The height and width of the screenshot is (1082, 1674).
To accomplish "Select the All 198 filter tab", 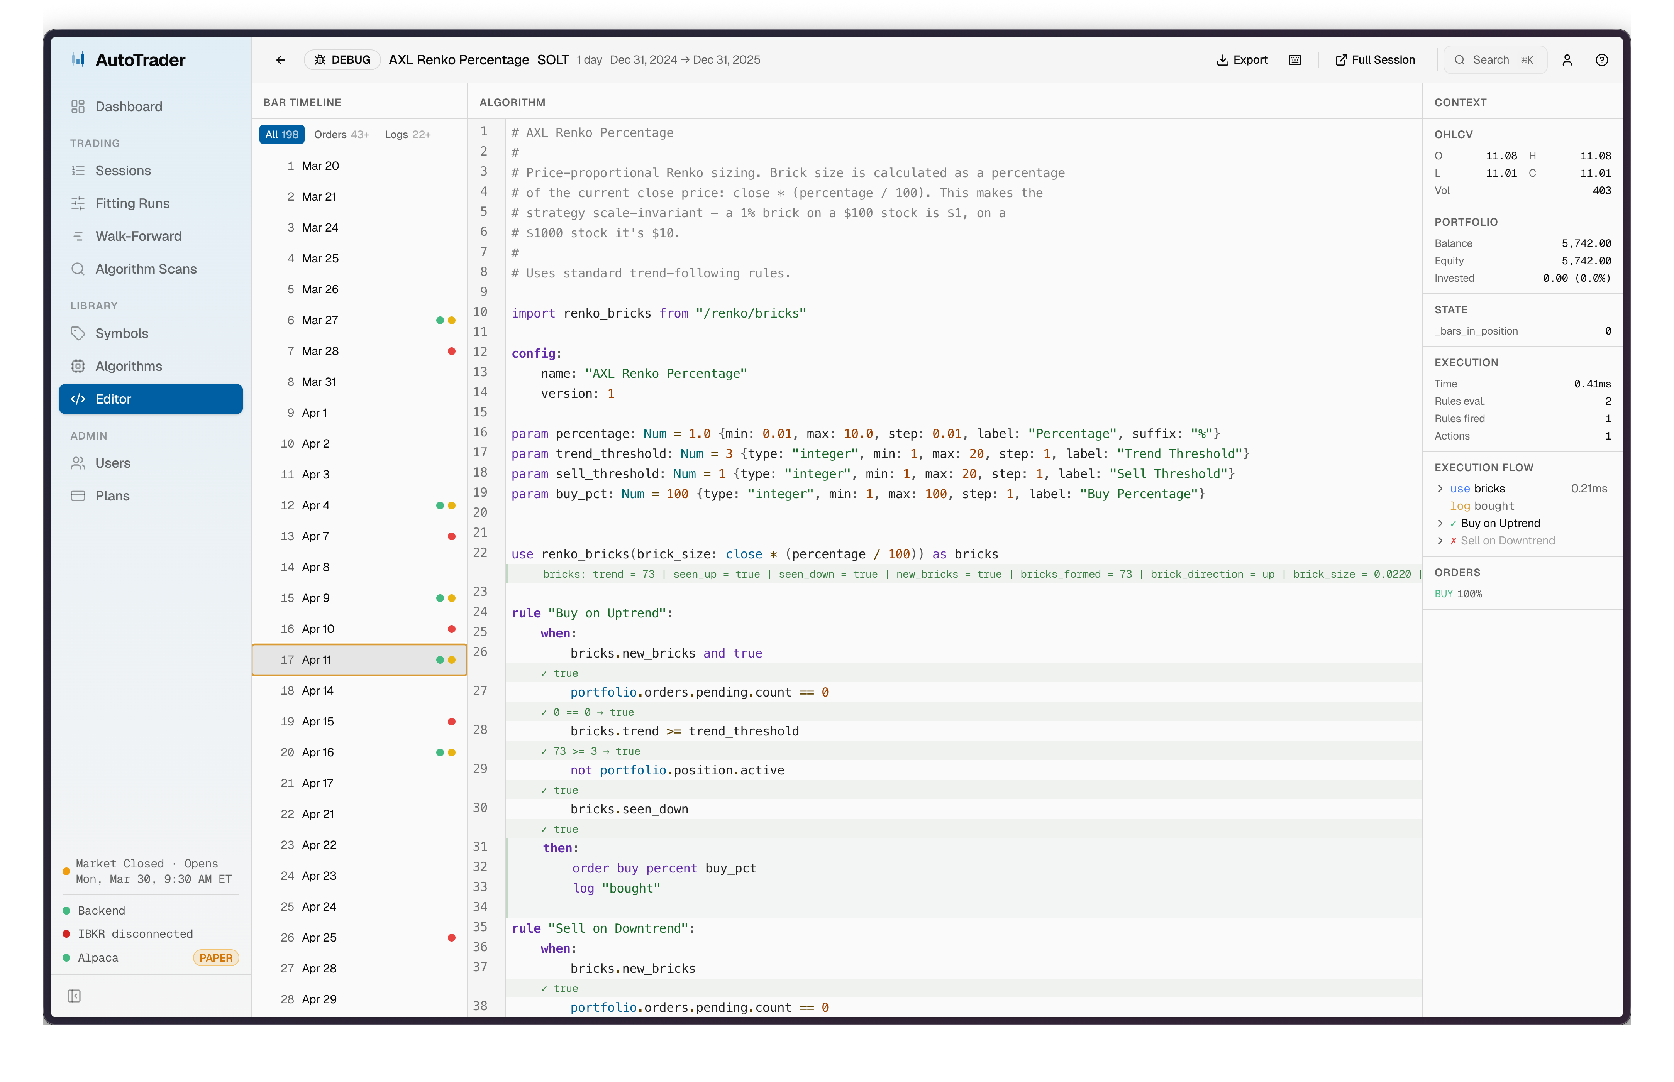I will [x=281, y=134].
